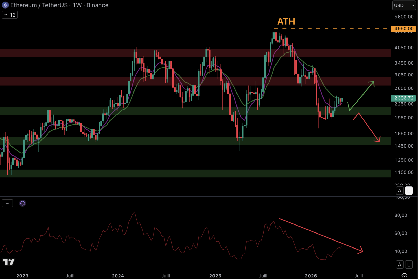Click the 1 250,00 price axis label
This screenshot has width=418, height=279.
point(404,160)
